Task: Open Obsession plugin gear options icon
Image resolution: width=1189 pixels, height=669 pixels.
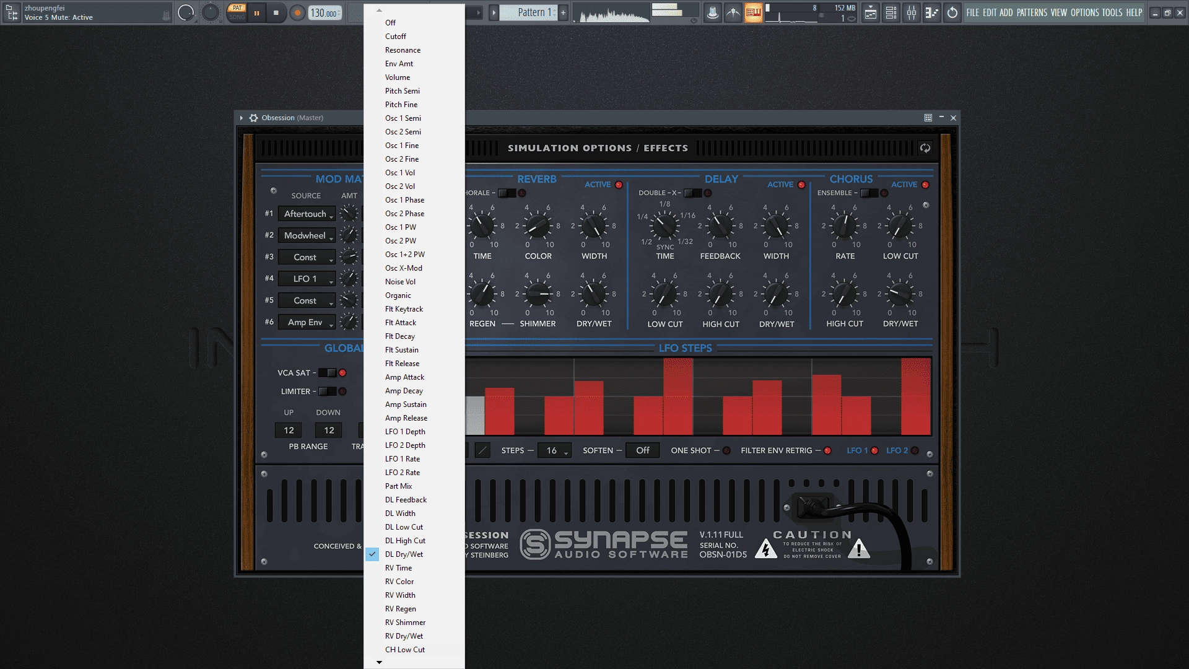Action: (x=253, y=118)
